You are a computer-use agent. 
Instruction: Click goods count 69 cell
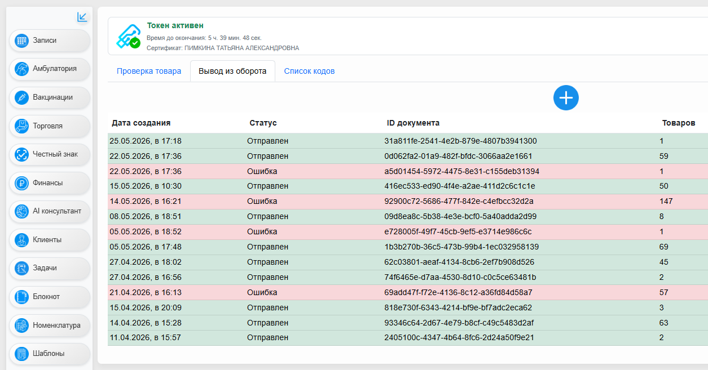pyautogui.click(x=663, y=247)
